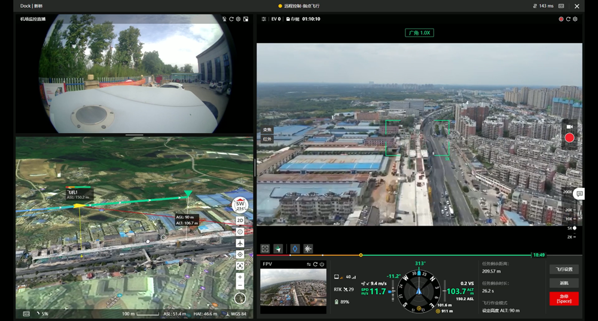Zoom out the map with minus button
This screenshot has height=321, width=598.
(x=240, y=286)
